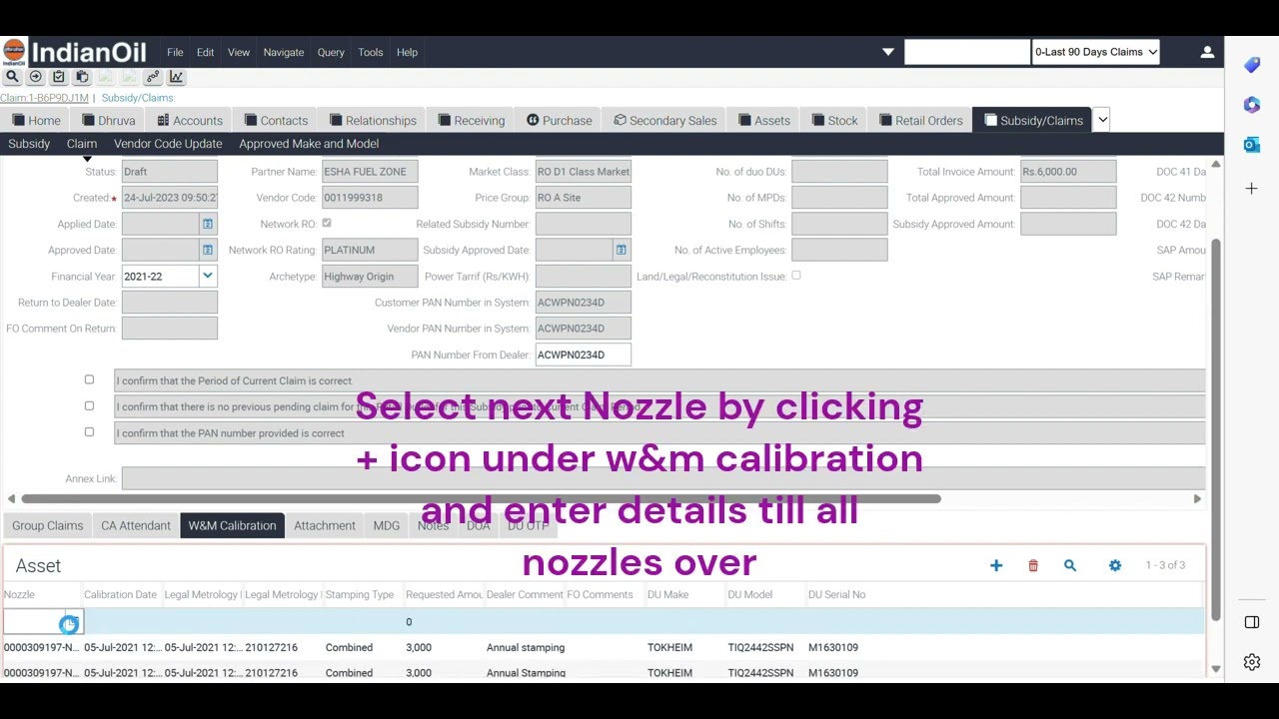Click the paste clipboard toolbar icon

[x=82, y=76]
